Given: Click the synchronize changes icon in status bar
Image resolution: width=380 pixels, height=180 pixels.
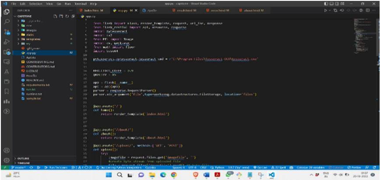Looking at the screenshot, I should click(31, 168).
